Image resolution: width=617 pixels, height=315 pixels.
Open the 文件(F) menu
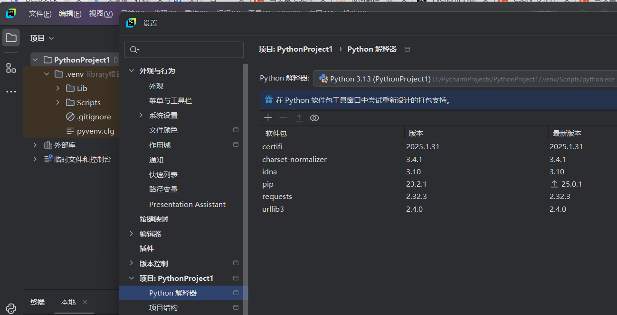point(40,14)
